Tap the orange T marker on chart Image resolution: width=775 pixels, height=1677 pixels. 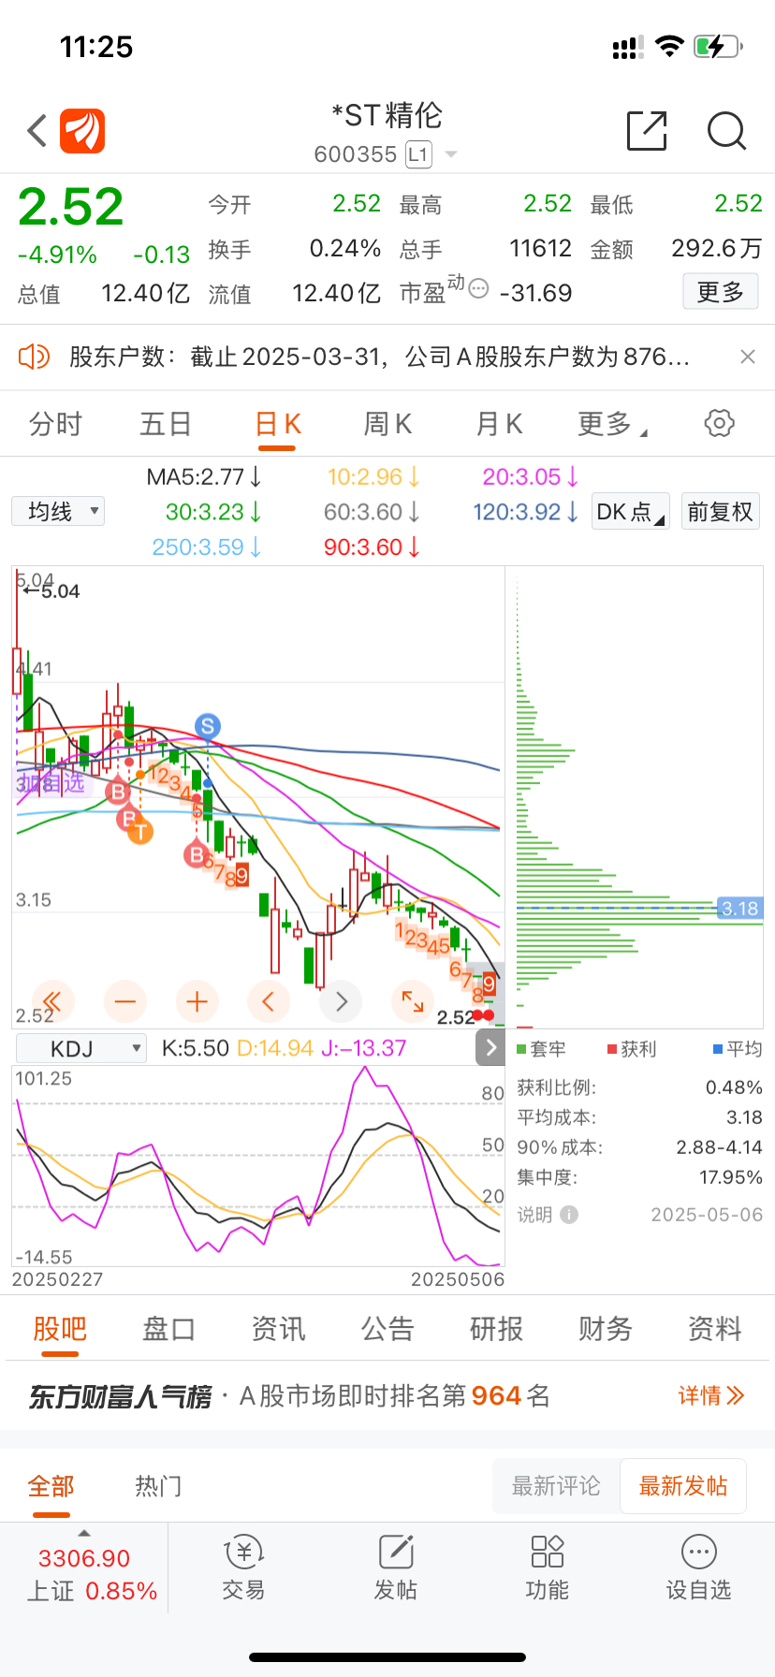140,831
